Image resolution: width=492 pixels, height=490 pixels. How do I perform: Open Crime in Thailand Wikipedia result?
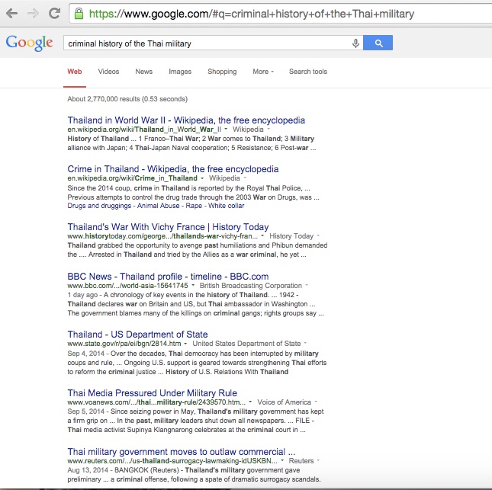(173, 169)
